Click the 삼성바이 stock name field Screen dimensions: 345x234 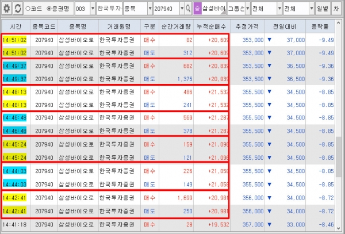[213, 9]
